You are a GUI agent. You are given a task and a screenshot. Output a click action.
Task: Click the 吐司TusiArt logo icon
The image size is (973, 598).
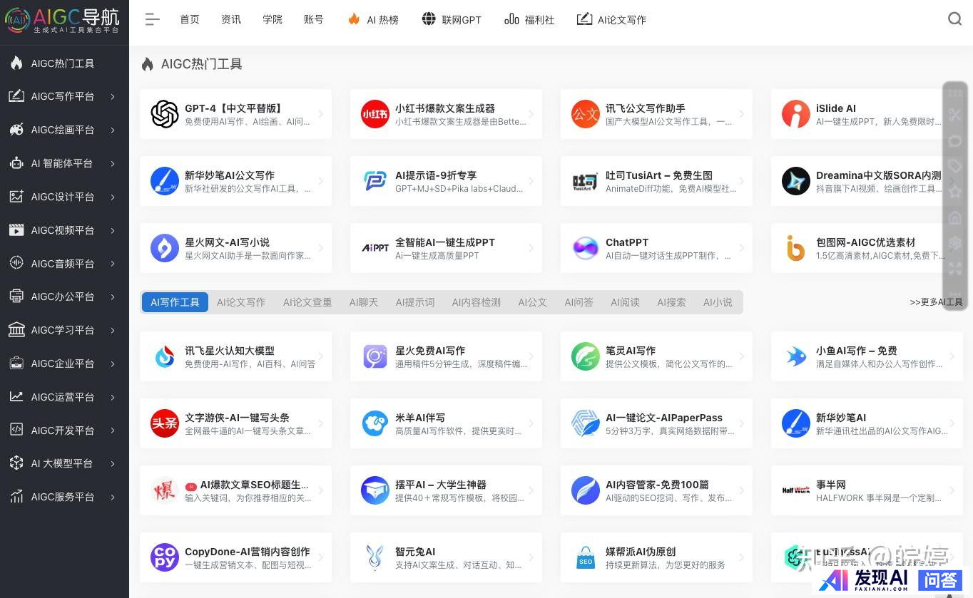coord(586,181)
